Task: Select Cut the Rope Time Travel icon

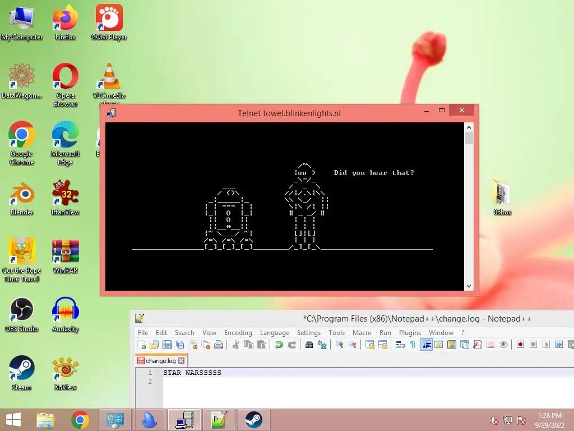Action: coord(22,260)
